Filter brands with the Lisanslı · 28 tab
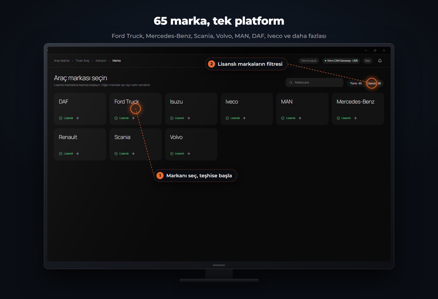The image size is (438, 299). coord(374,83)
